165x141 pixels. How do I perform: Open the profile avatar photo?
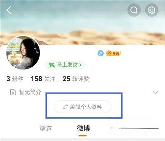pyautogui.click(x=23, y=53)
